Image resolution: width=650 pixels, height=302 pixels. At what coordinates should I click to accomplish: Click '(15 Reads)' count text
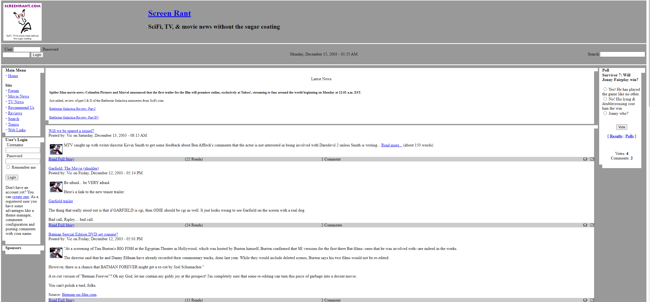coord(194,300)
